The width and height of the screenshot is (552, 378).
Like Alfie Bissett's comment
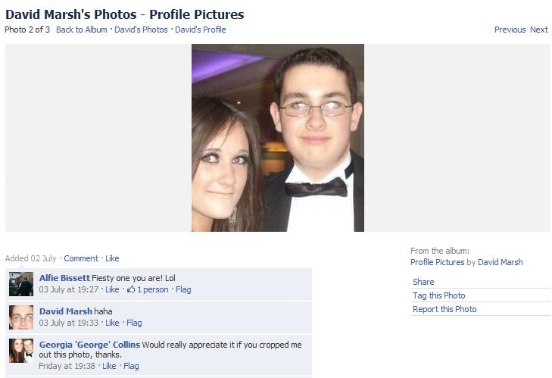coord(112,289)
